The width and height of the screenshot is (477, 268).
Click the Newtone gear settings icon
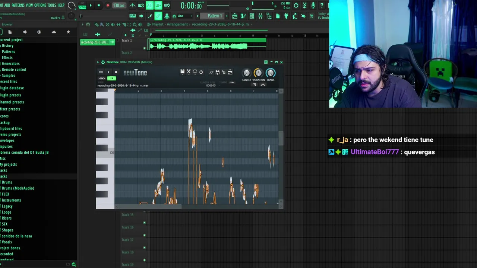click(103, 62)
